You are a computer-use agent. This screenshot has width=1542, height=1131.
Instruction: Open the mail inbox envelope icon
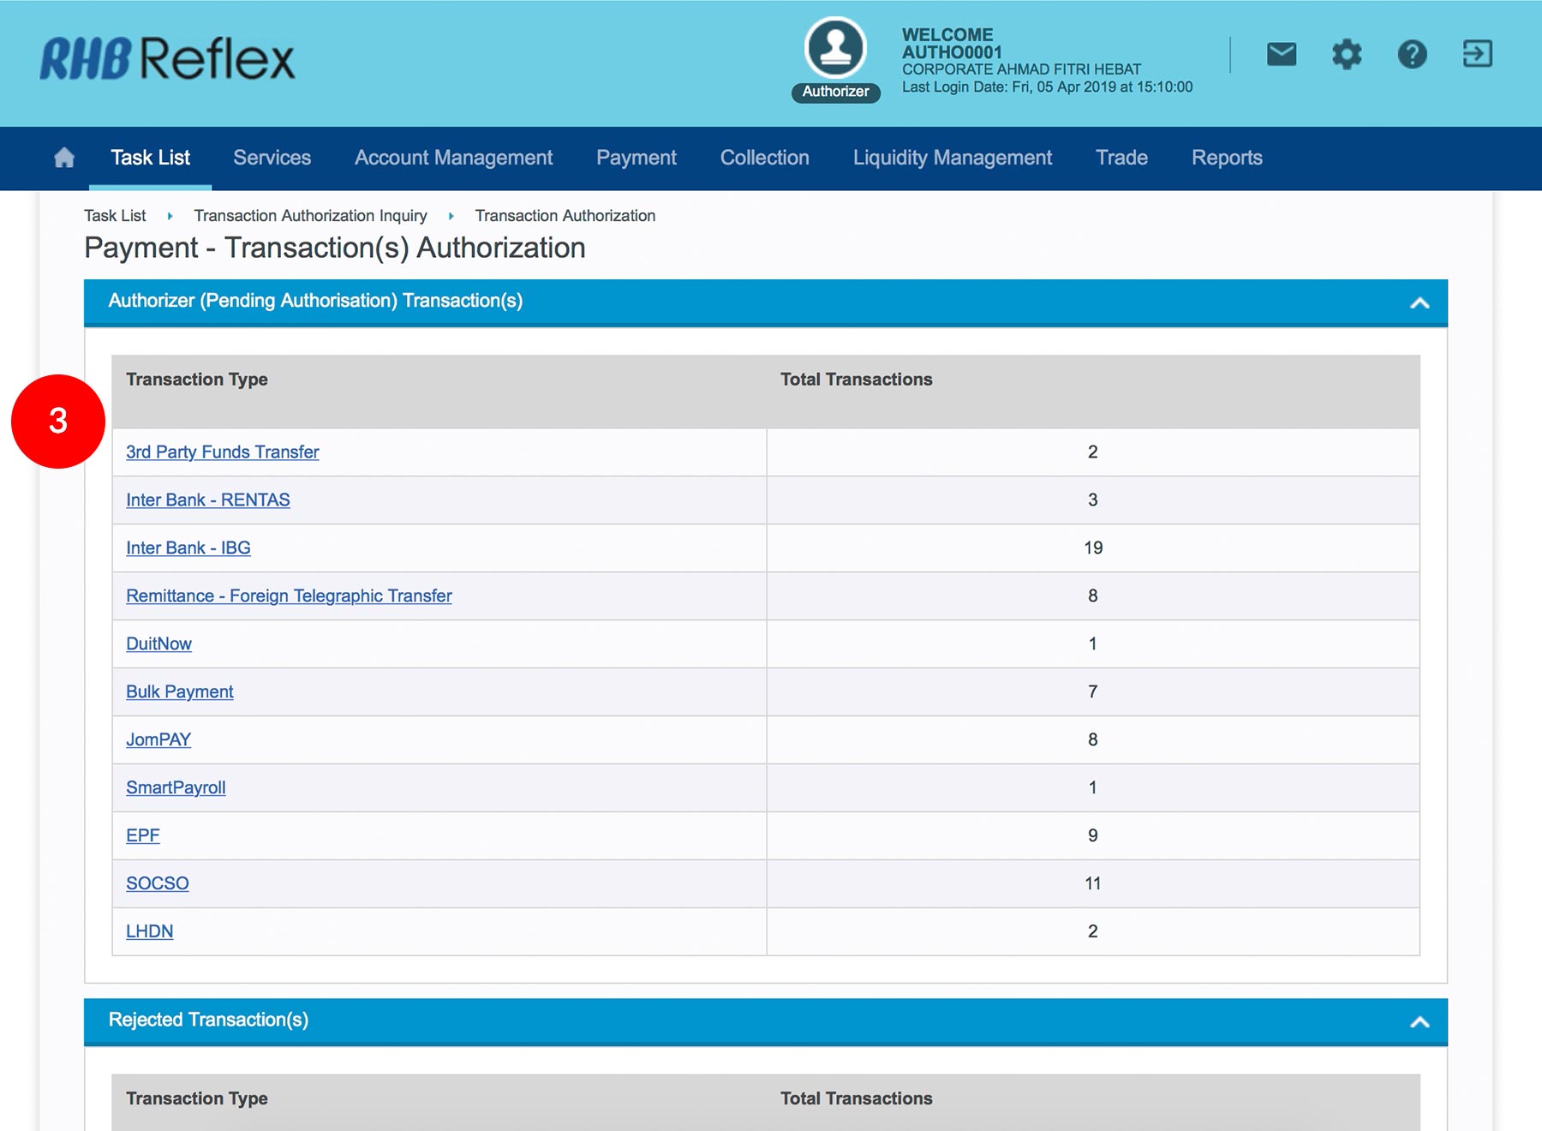tap(1281, 55)
